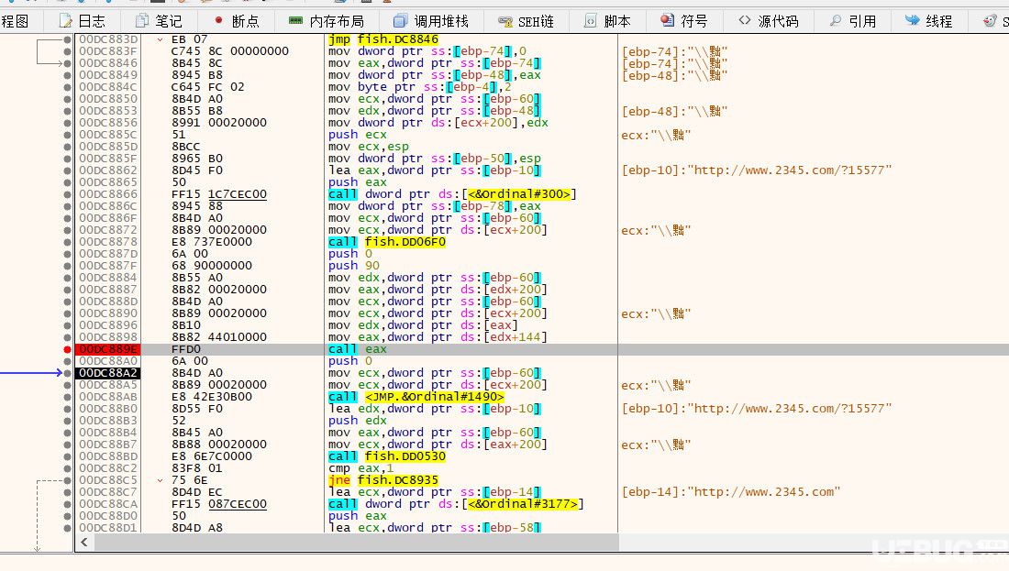
Task: Click the magnifier icon for 引用
Action: click(836, 20)
